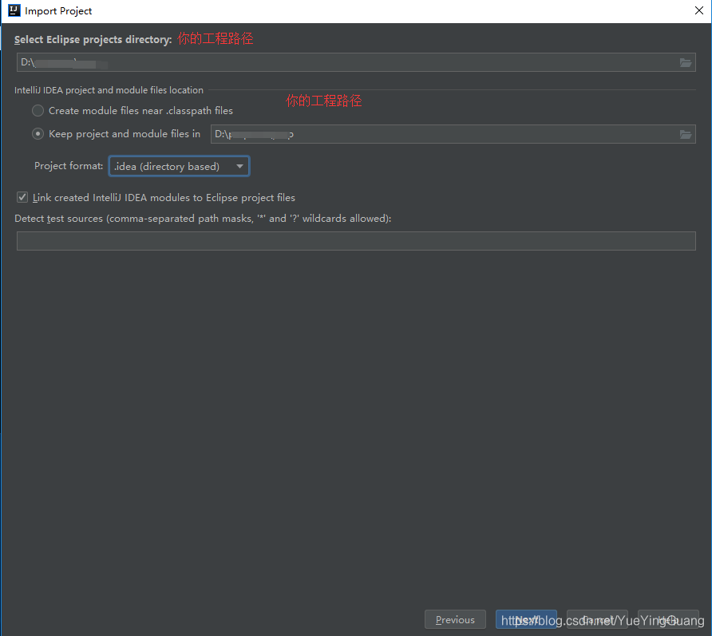Click the Cancel button

click(598, 620)
